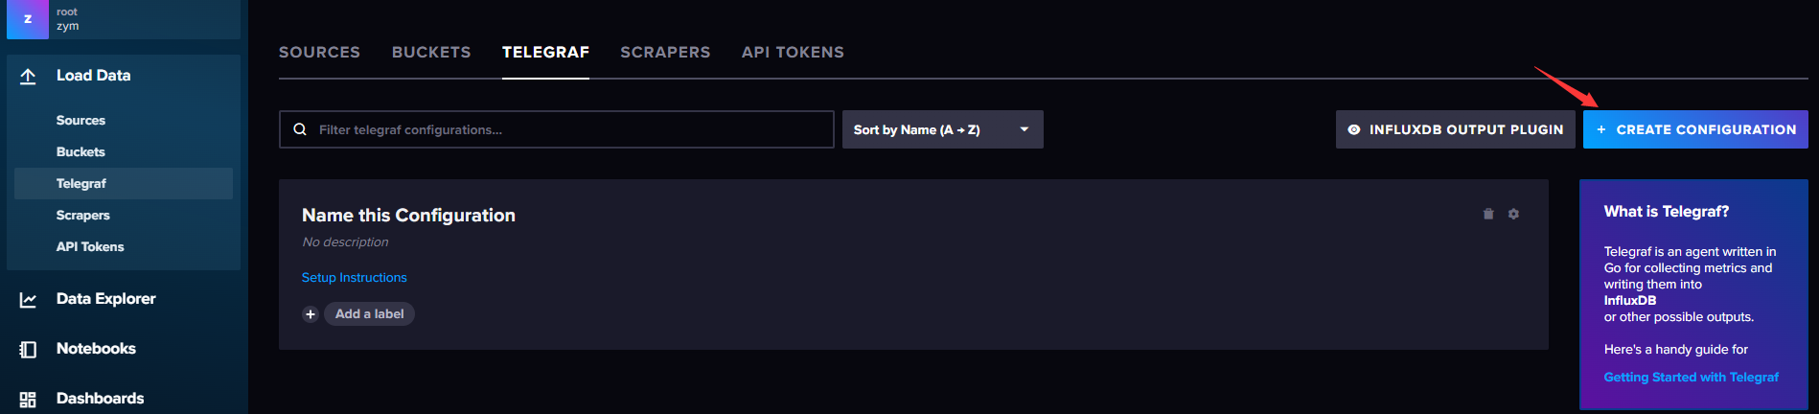Image resolution: width=1819 pixels, height=414 pixels.
Task: Click the user avatar Z icon
Action: click(x=28, y=19)
